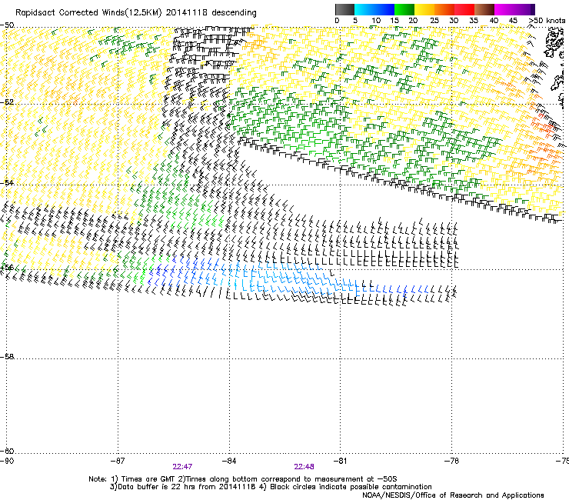Screen dimensions: 569x500
Task: Click the green 15-20 knots legend swatch
Action: tap(404, 9)
